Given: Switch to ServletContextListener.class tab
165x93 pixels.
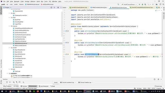Looking at the screenshot, I should pos(79,7).
